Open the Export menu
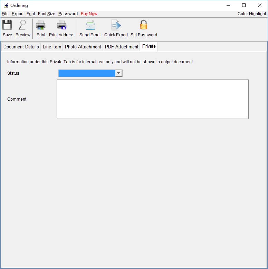Screen dimensions: 268x269 (x=18, y=14)
